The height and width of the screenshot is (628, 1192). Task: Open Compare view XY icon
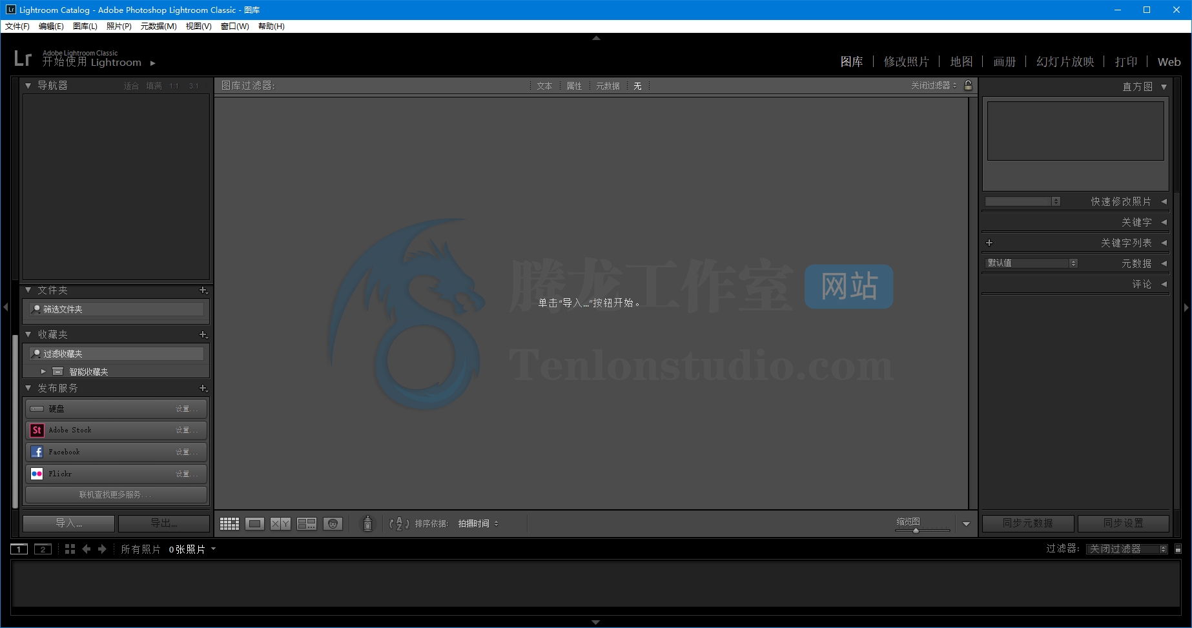click(x=280, y=523)
